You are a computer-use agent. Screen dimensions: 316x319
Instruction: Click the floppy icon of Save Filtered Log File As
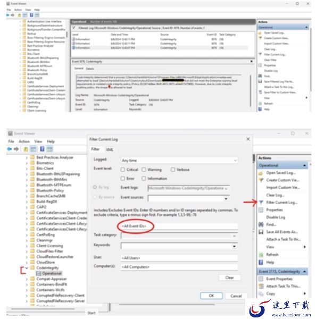point(260,81)
